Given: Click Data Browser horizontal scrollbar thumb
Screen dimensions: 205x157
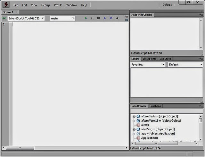Looking at the screenshot, I should (x=157, y=144).
